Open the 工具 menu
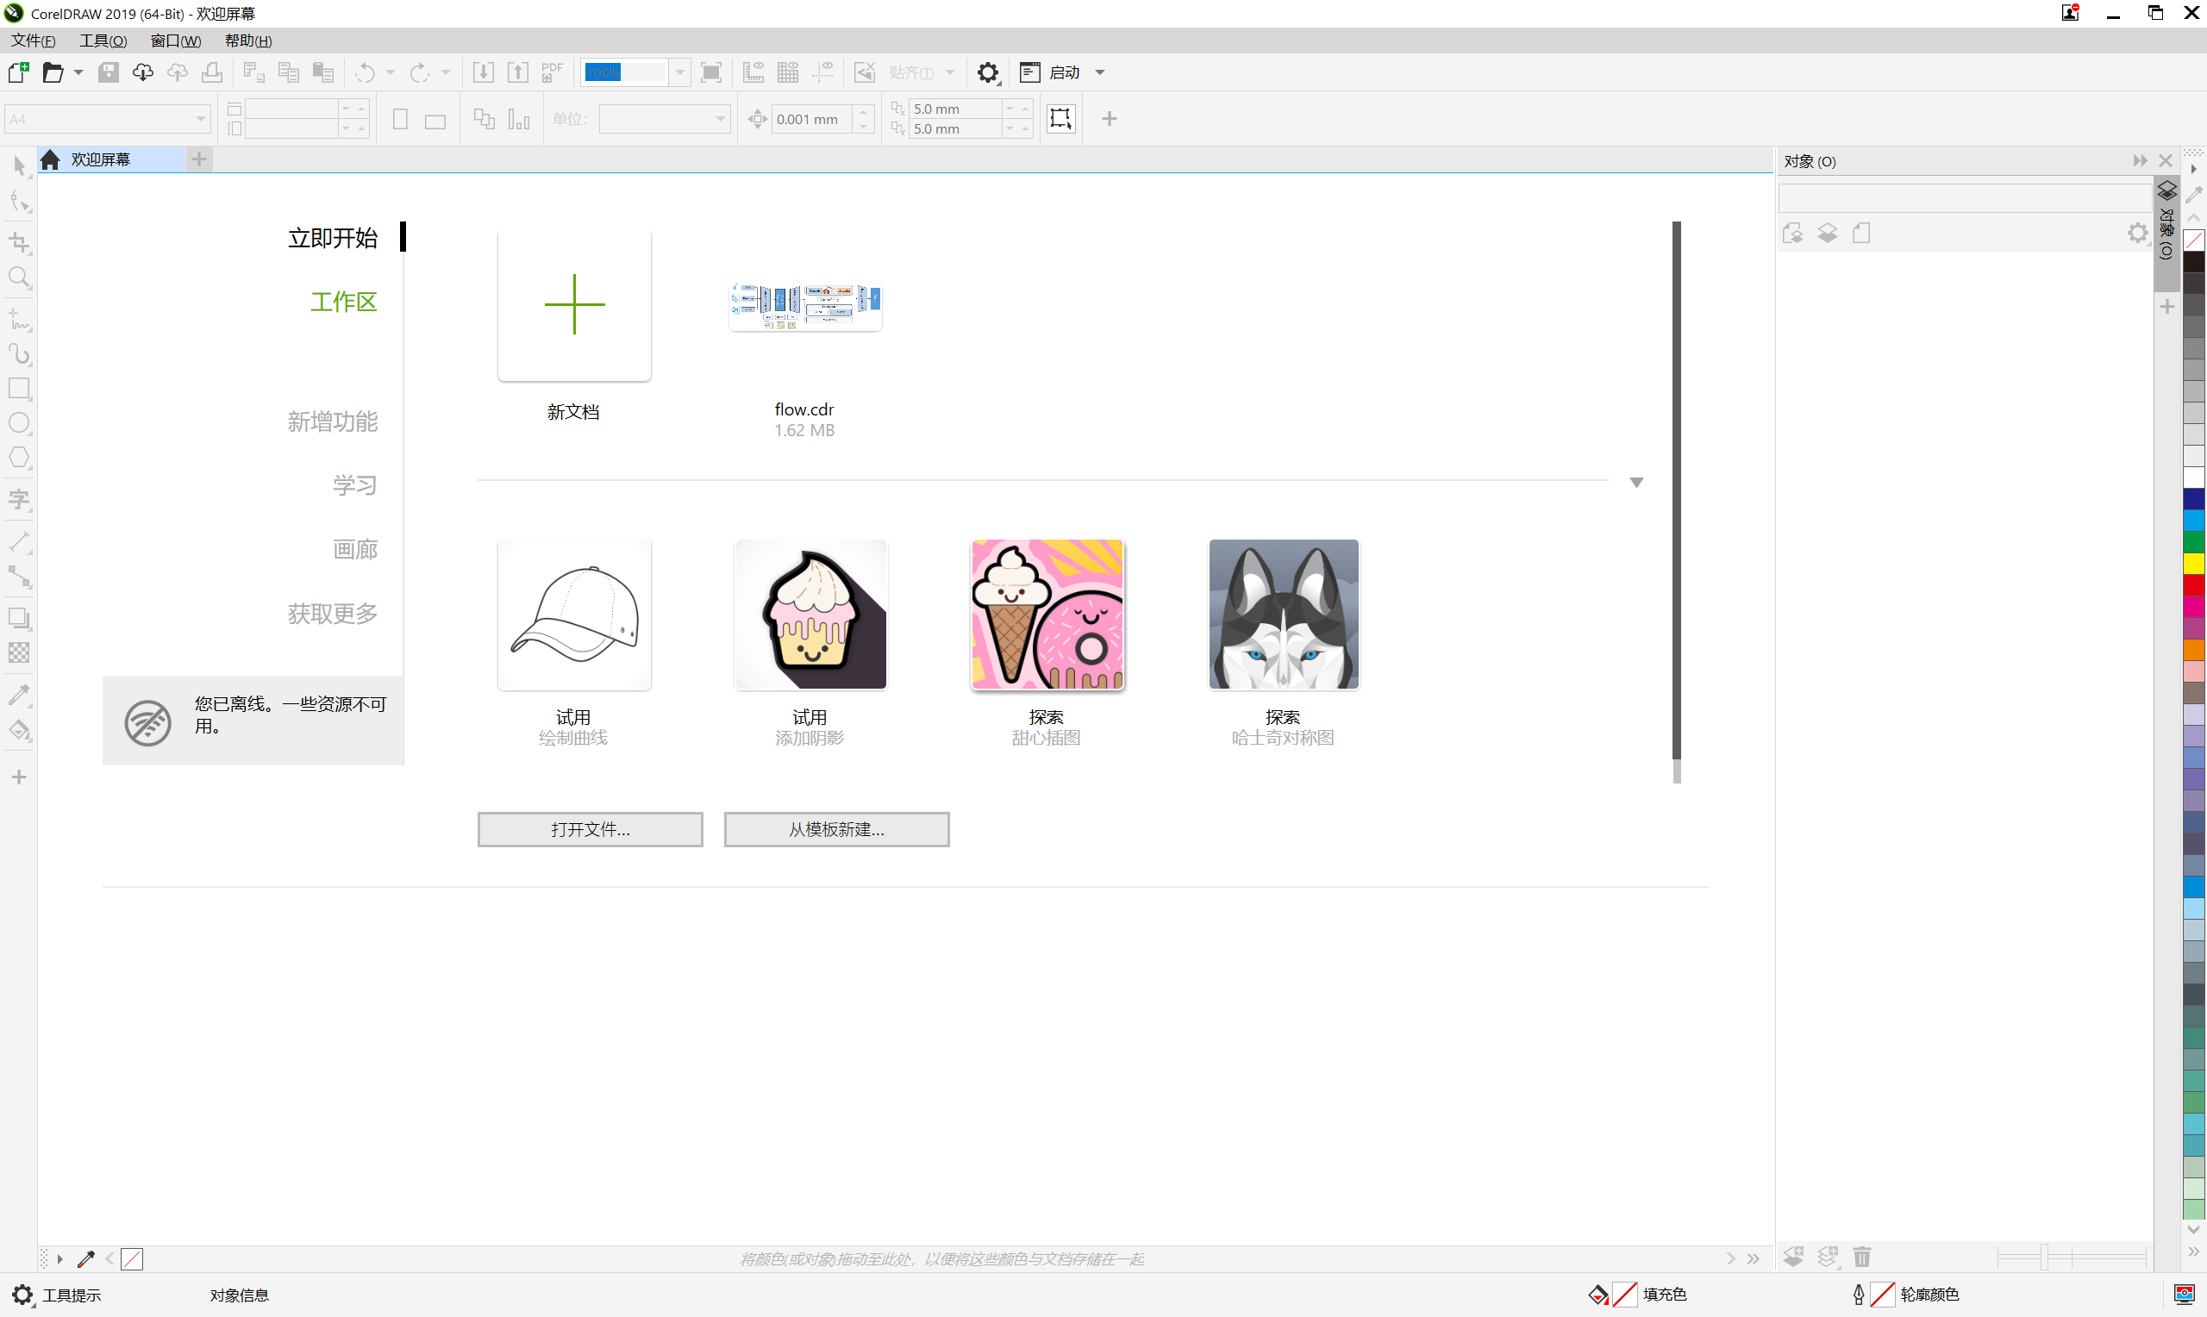Viewport: 2207px width, 1317px height. (103, 41)
